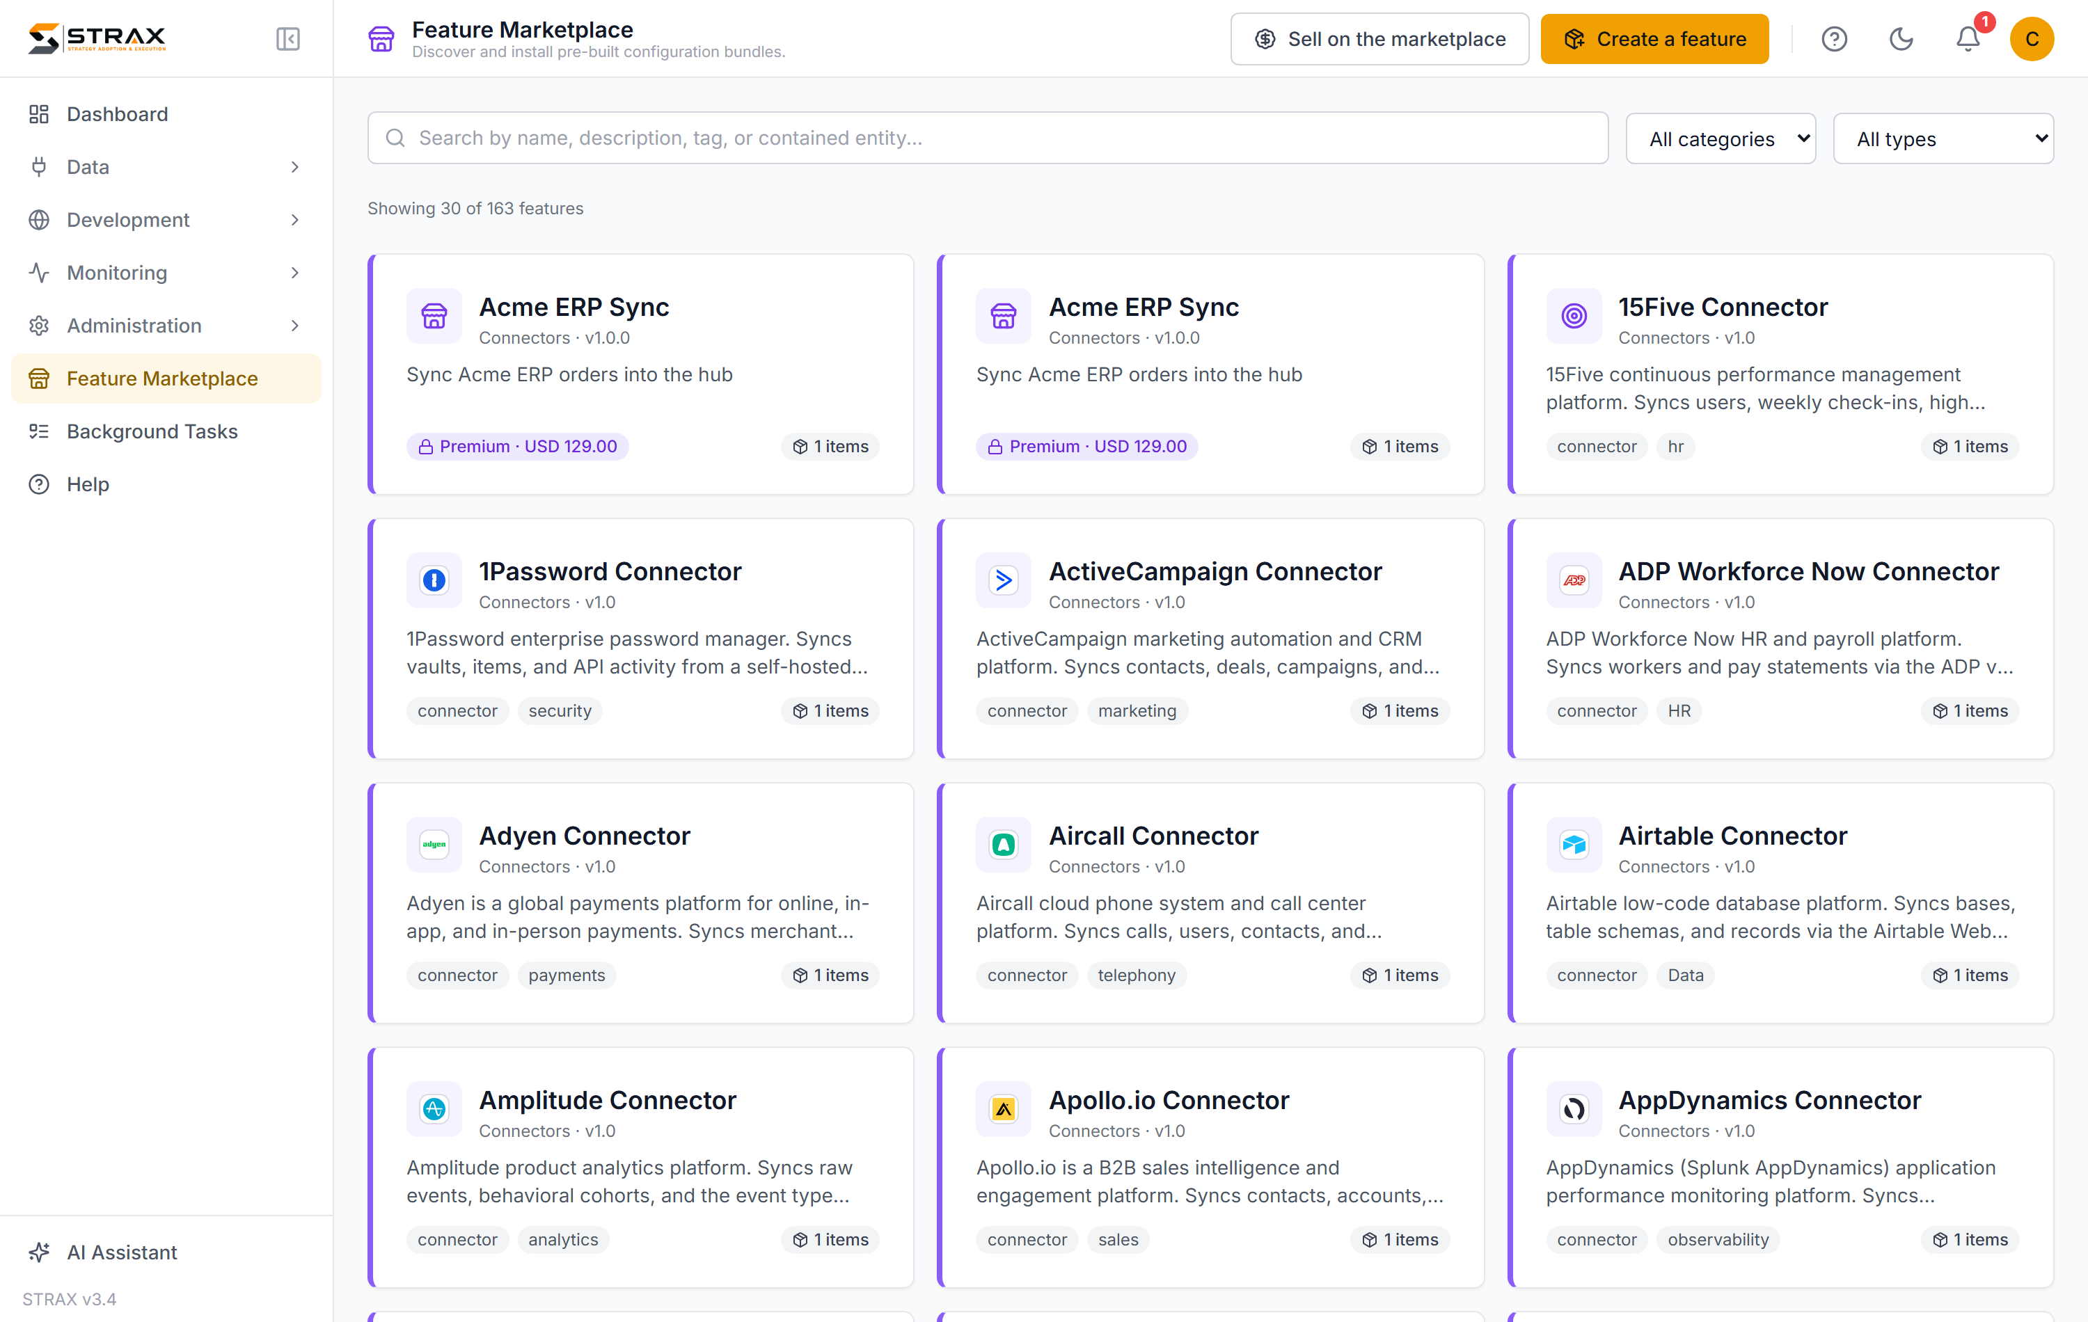This screenshot has width=2088, height=1322.
Task: Click the sales tag on Apollo.io card
Action: click(x=1118, y=1240)
